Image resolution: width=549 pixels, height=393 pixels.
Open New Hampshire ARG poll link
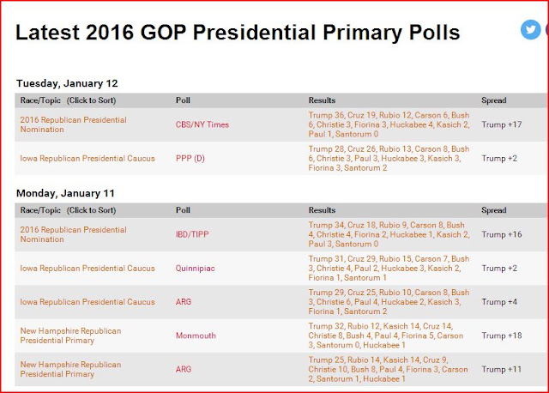click(x=184, y=369)
